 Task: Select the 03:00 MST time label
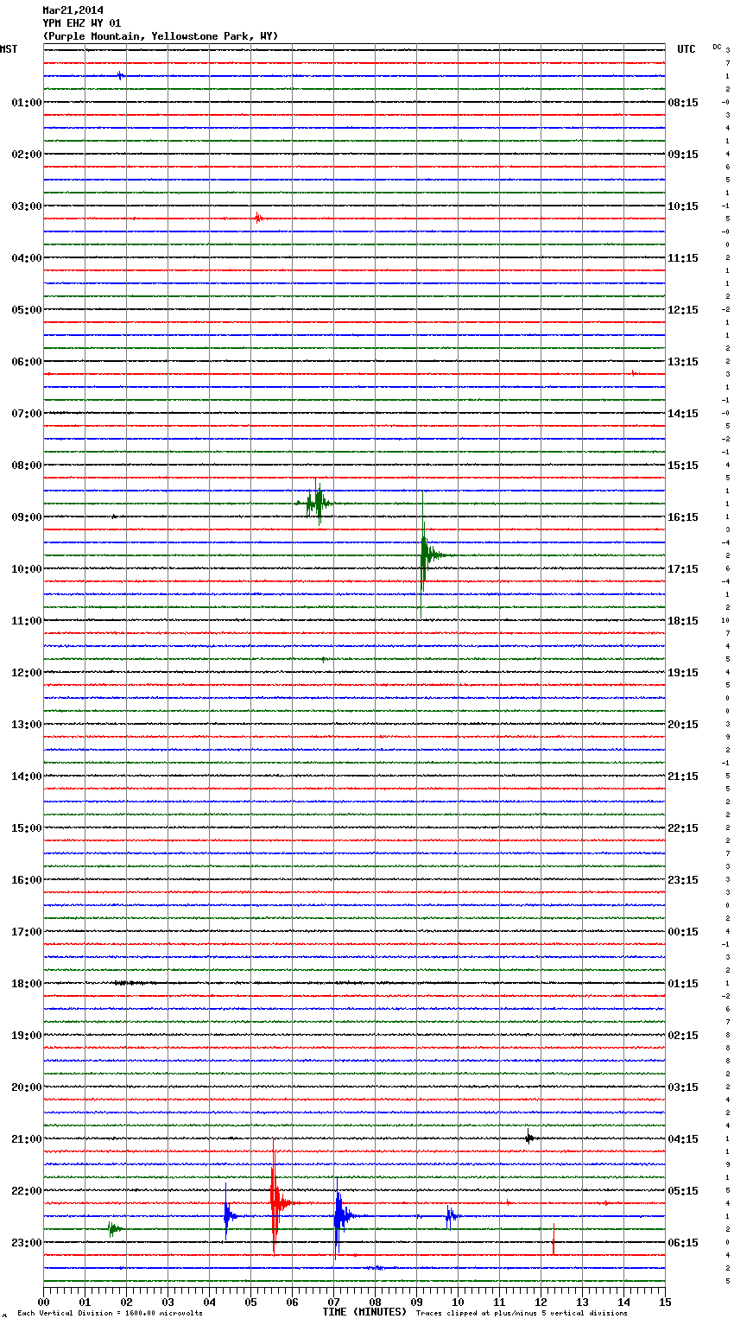point(27,206)
